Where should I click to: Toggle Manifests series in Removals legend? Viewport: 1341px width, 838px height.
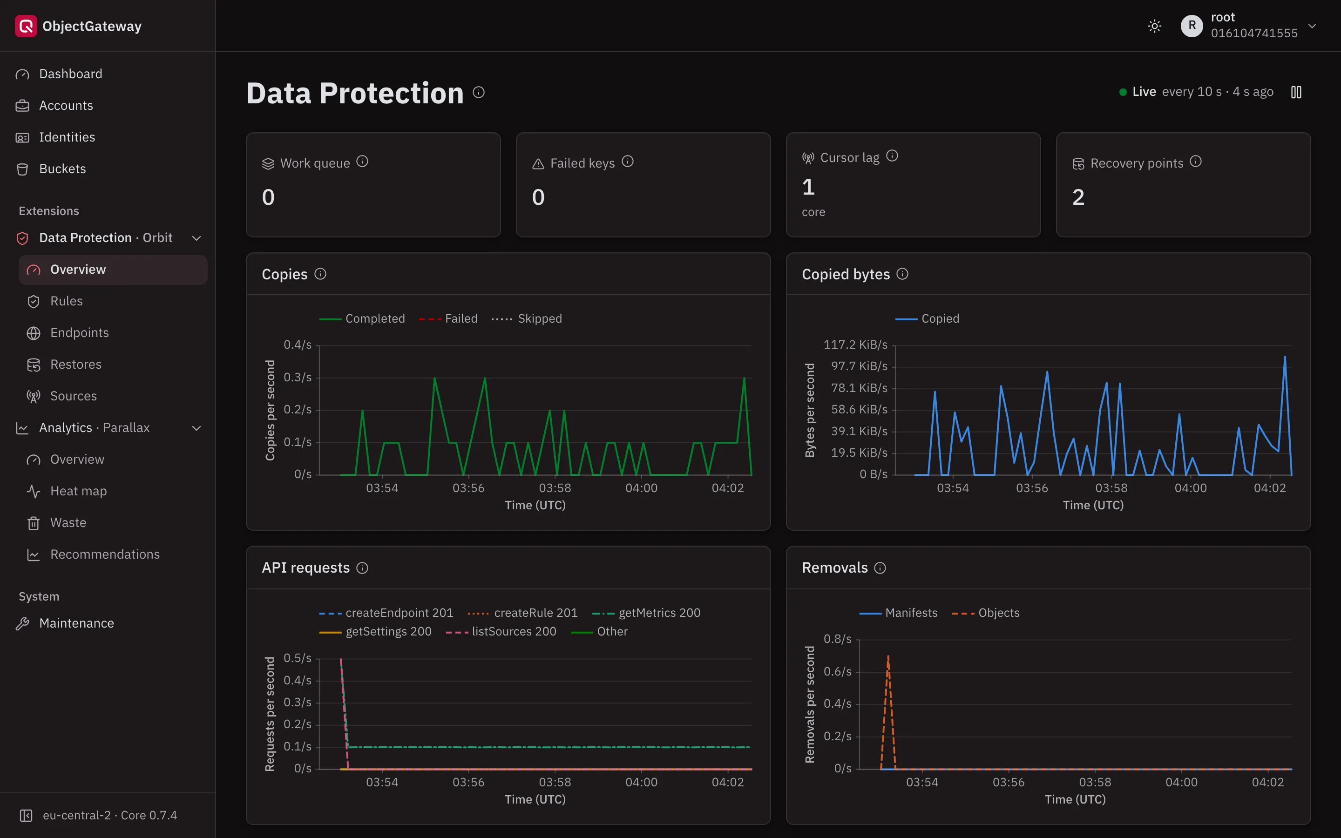coord(898,613)
